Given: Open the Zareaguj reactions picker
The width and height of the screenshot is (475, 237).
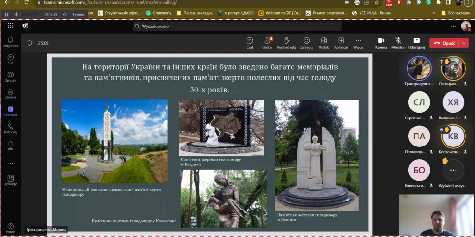Looking at the screenshot, I should tap(306, 43).
